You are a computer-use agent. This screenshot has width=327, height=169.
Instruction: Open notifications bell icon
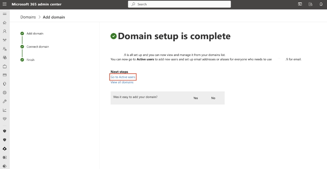click(x=321, y=4)
